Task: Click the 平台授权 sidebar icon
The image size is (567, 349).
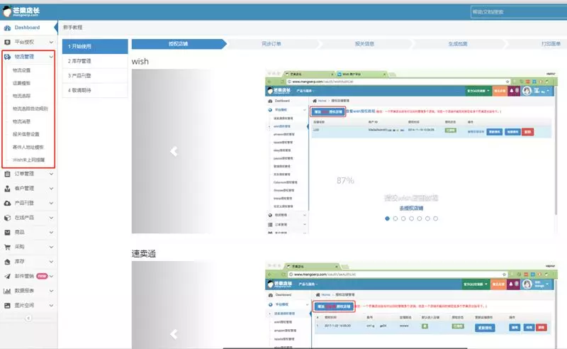Action: click(8, 42)
